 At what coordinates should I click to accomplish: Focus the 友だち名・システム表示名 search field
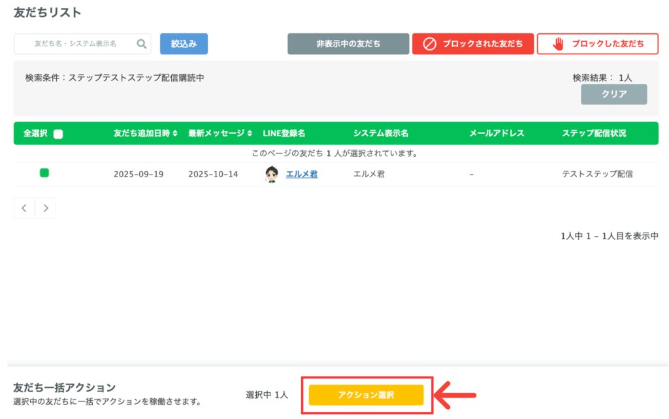75,44
